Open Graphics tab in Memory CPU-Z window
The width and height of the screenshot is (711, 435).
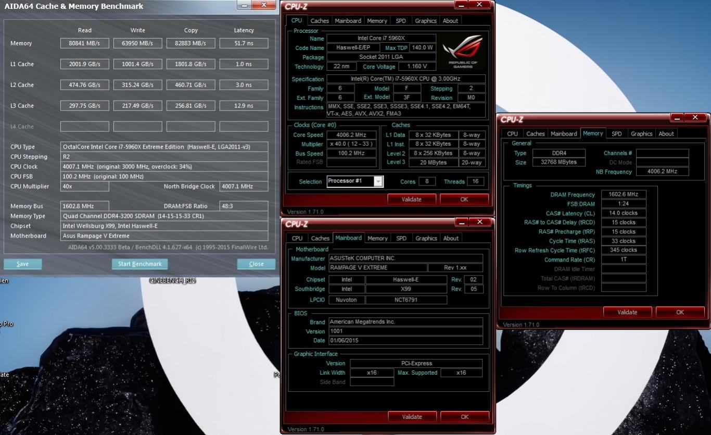pyautogui.click(x=641, y=134)
